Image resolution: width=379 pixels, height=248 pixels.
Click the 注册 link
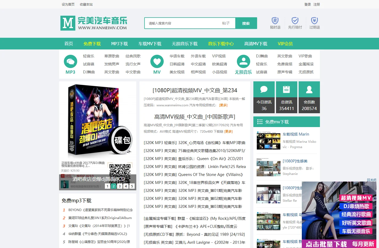pos(317,5)
